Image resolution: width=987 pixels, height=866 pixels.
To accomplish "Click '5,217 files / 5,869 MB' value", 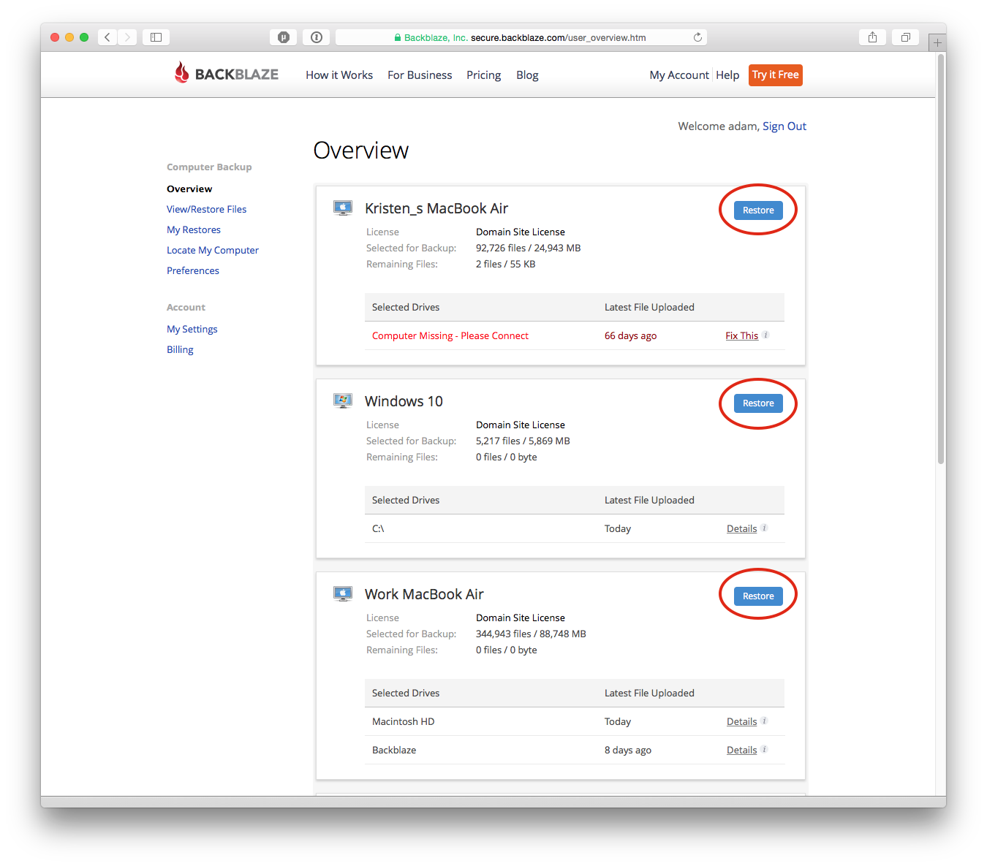I will point(523,441).
